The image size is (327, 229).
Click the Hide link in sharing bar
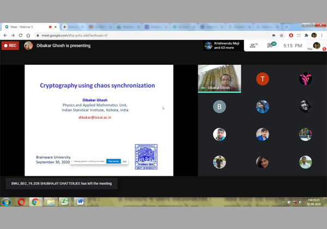(x=124, y=161)
